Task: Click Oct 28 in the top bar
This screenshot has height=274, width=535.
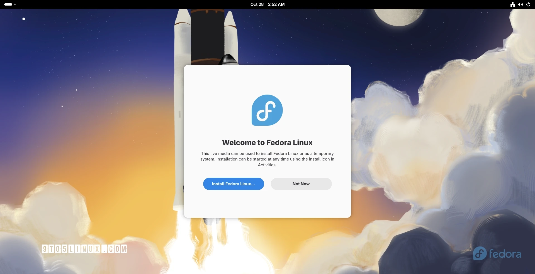Action: (x=257, y=4)
